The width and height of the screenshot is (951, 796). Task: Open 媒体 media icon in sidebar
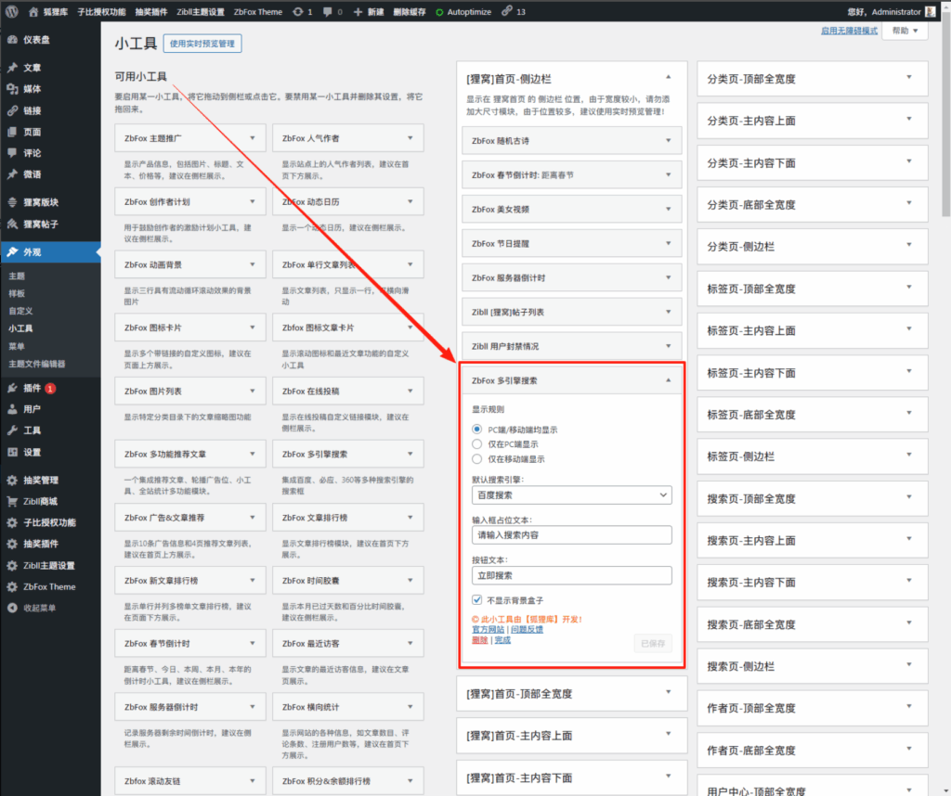pyautogui.click(x=12, y=89)
